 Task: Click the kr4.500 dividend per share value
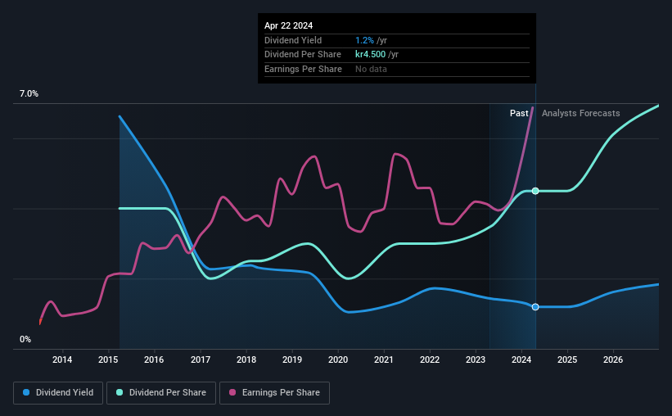tap(370, 55)
